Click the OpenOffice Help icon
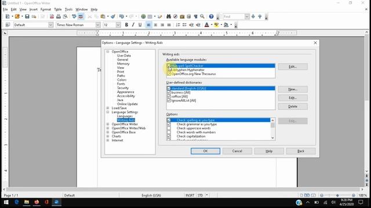This screenshot has height=208, width=371. 211,17
